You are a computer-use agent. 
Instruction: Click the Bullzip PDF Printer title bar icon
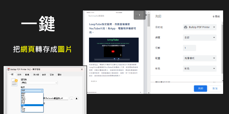(x=8, y=70)
